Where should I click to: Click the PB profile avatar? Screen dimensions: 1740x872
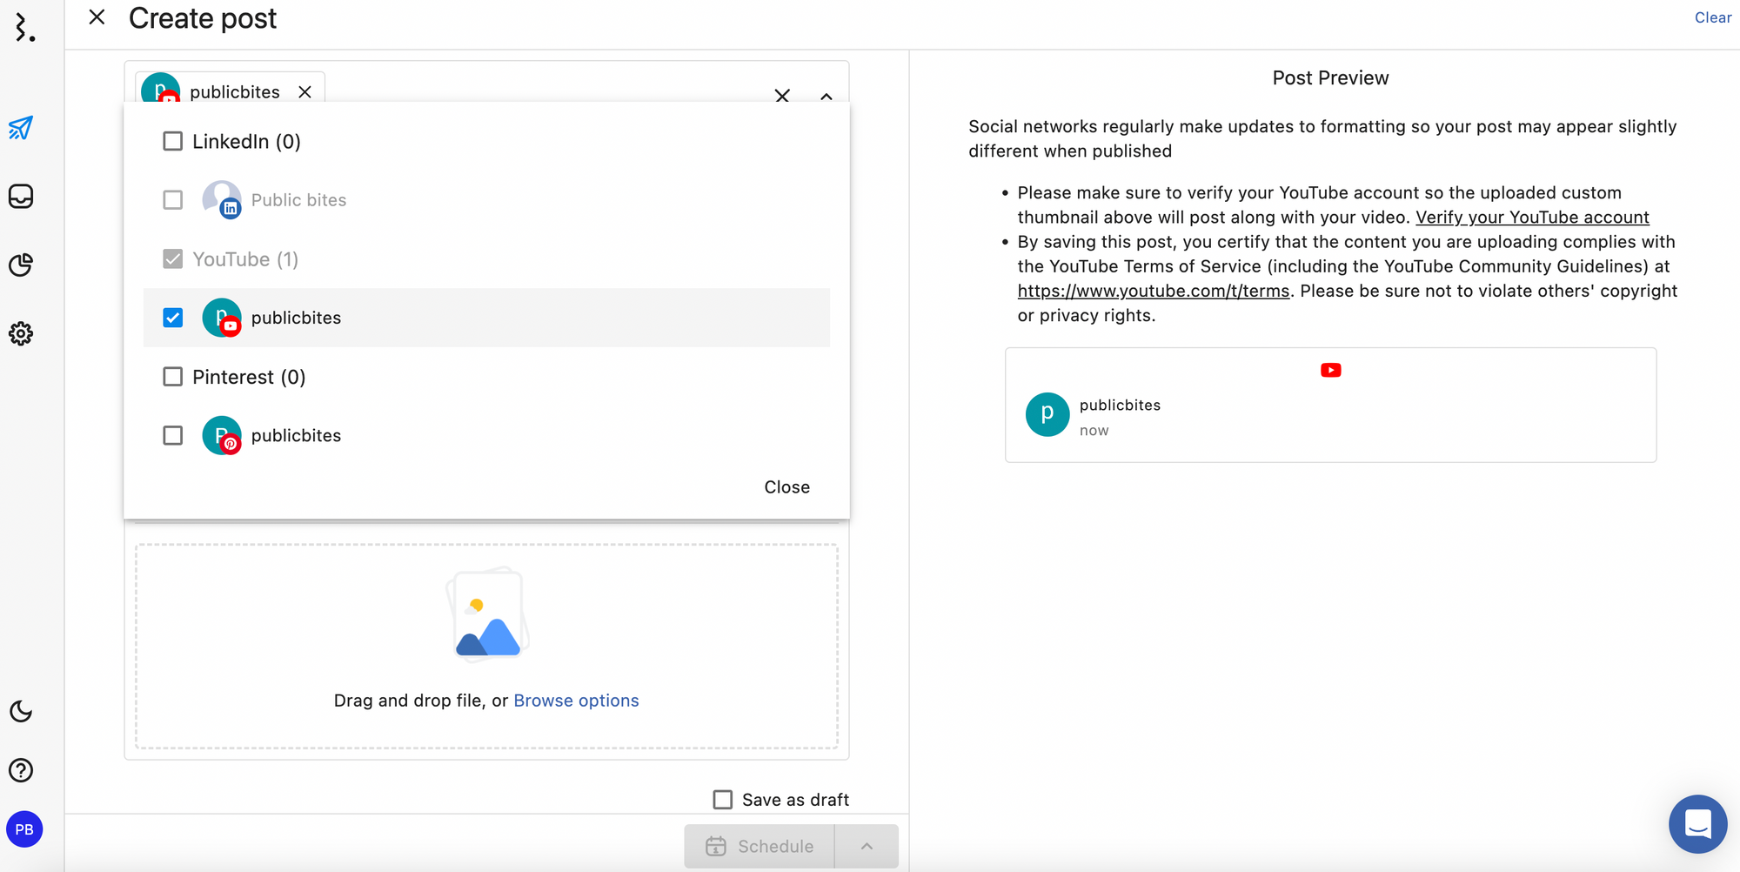click(x=24, y=829)
